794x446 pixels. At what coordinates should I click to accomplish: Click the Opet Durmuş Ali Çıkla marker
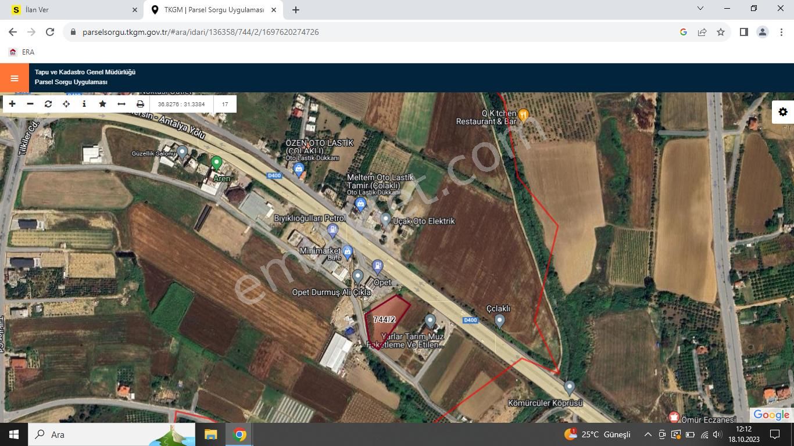[x=357, y=277]
